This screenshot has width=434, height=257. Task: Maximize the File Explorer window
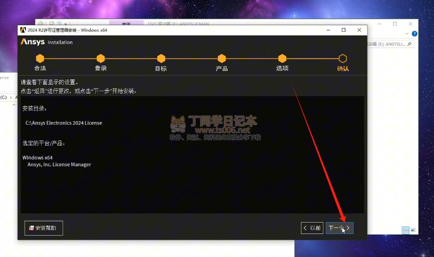click(x=395, y=24)
